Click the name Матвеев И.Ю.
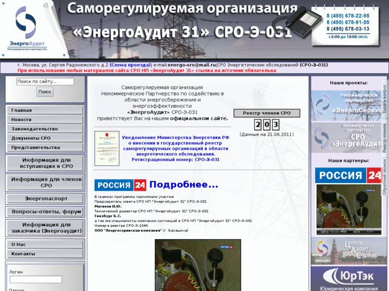 pos(108,206)
